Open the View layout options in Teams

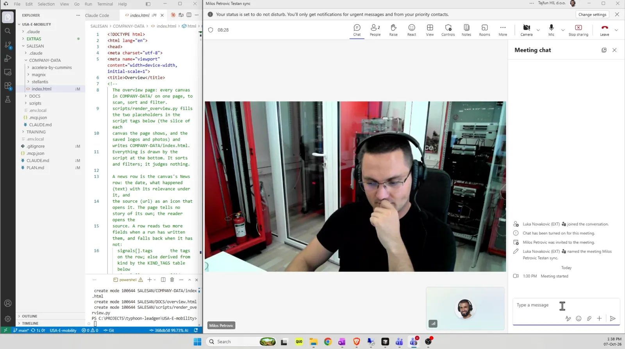coord(430,30)
